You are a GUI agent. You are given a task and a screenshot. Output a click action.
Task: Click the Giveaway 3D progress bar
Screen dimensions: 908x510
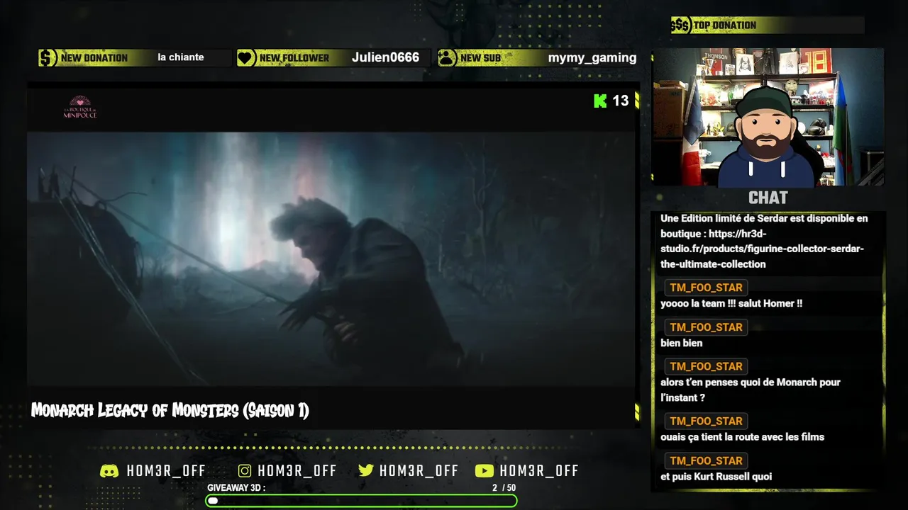361,501
